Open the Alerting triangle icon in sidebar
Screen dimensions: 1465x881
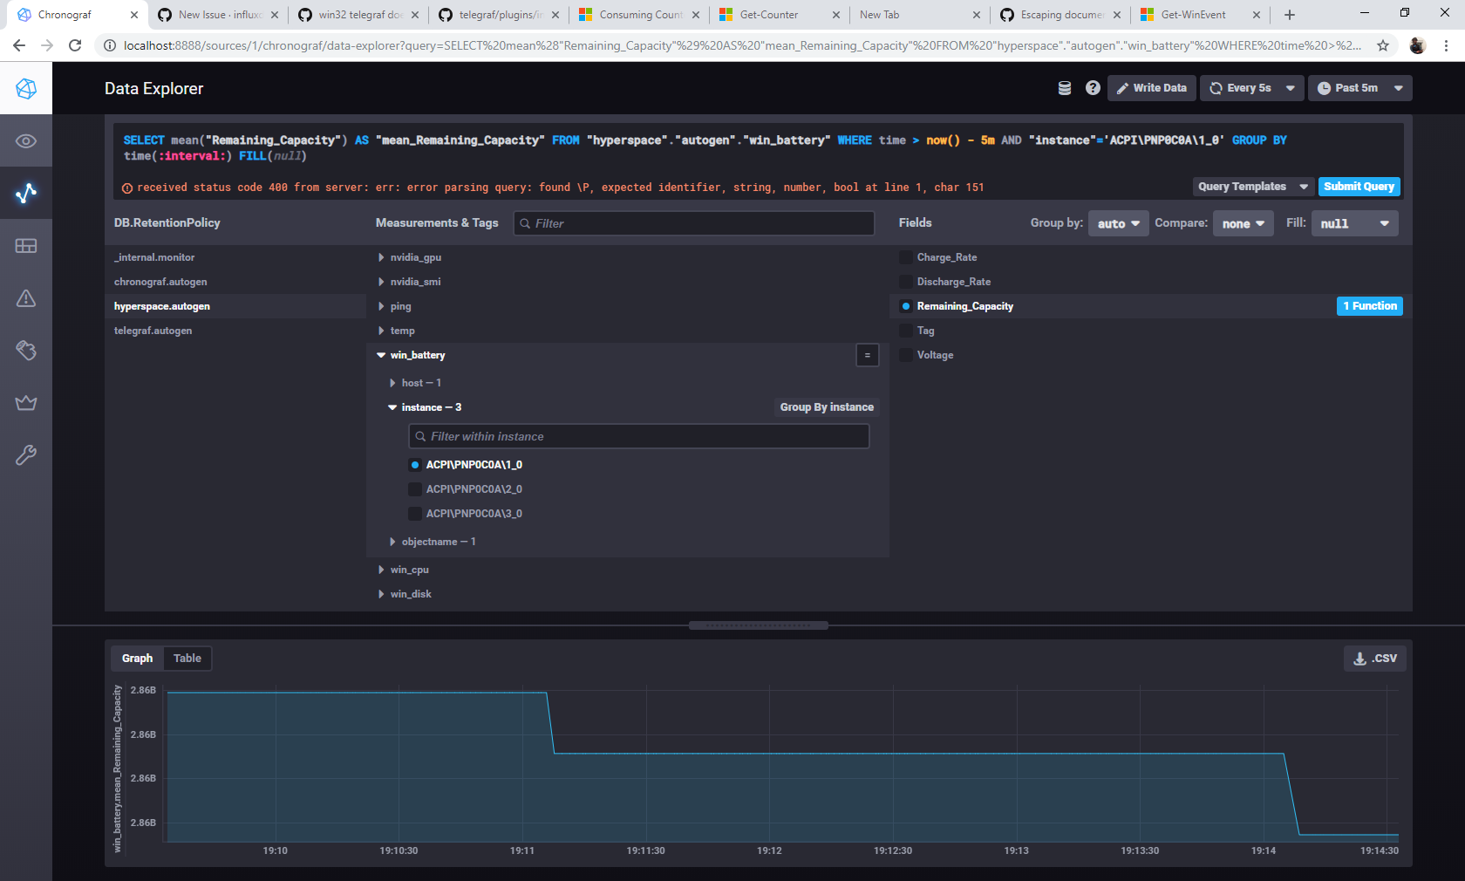26,298
